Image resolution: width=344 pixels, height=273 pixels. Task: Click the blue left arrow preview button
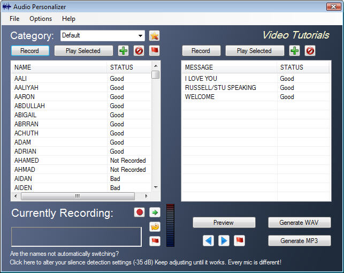pos(208,241)
